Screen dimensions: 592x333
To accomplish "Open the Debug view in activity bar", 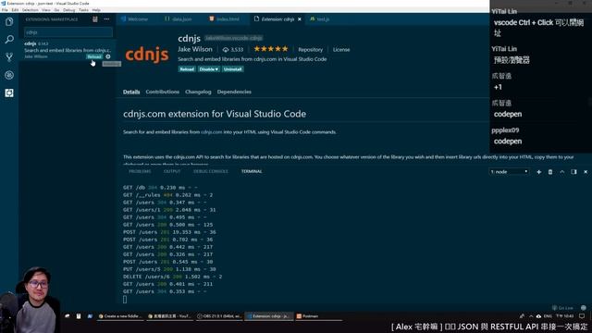I will pos(9,75).
